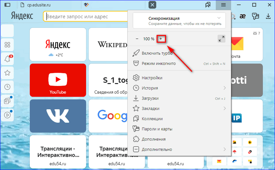Click the blank top sidebar button

point(7,31)
